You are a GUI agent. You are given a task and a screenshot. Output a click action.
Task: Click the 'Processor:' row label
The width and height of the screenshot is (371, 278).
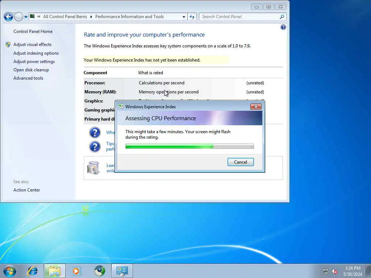(x=95, y=83)
